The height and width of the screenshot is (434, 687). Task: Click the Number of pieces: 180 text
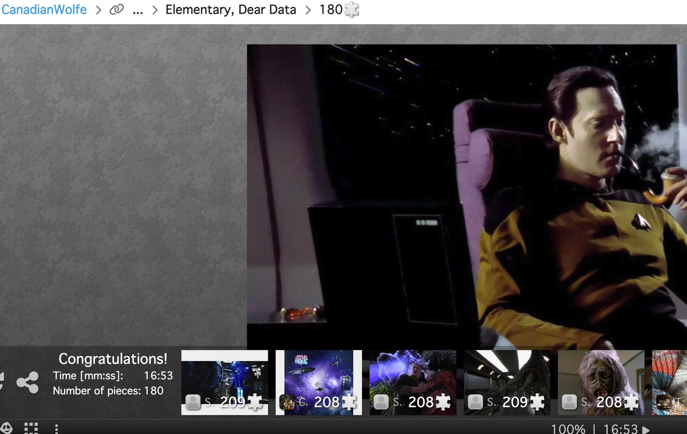(x=108, y=391)
